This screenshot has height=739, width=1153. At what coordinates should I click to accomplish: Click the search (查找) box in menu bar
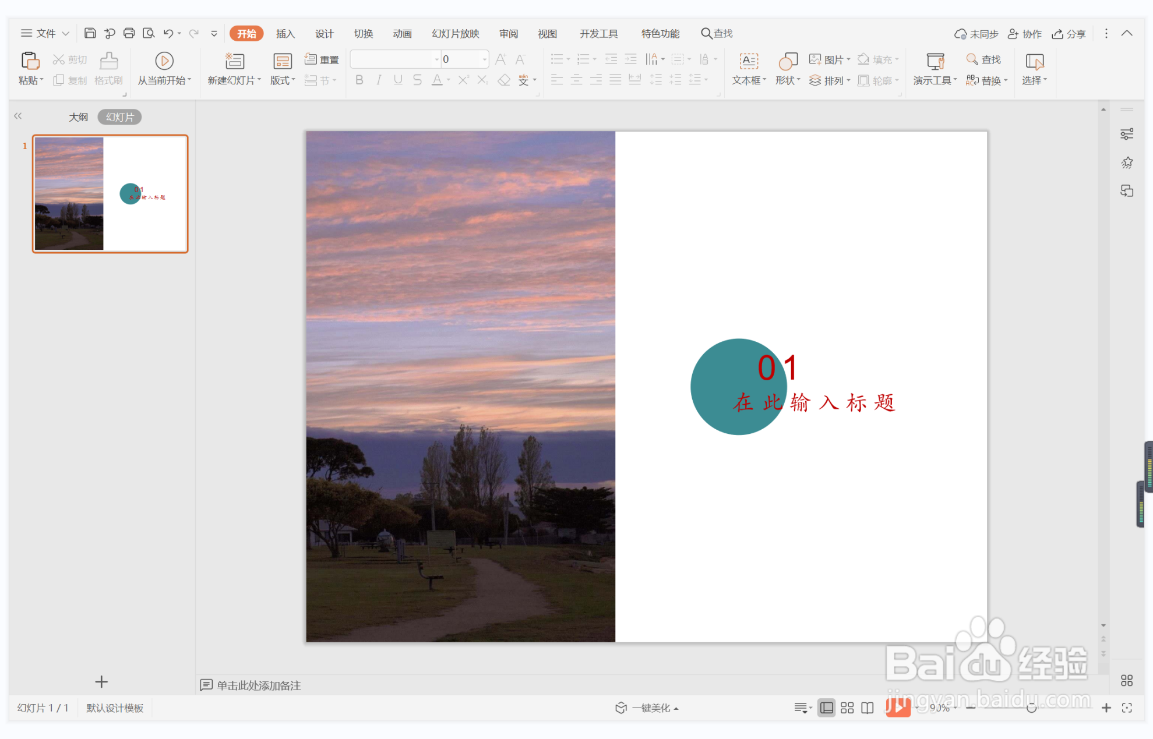tap(717, 33)
